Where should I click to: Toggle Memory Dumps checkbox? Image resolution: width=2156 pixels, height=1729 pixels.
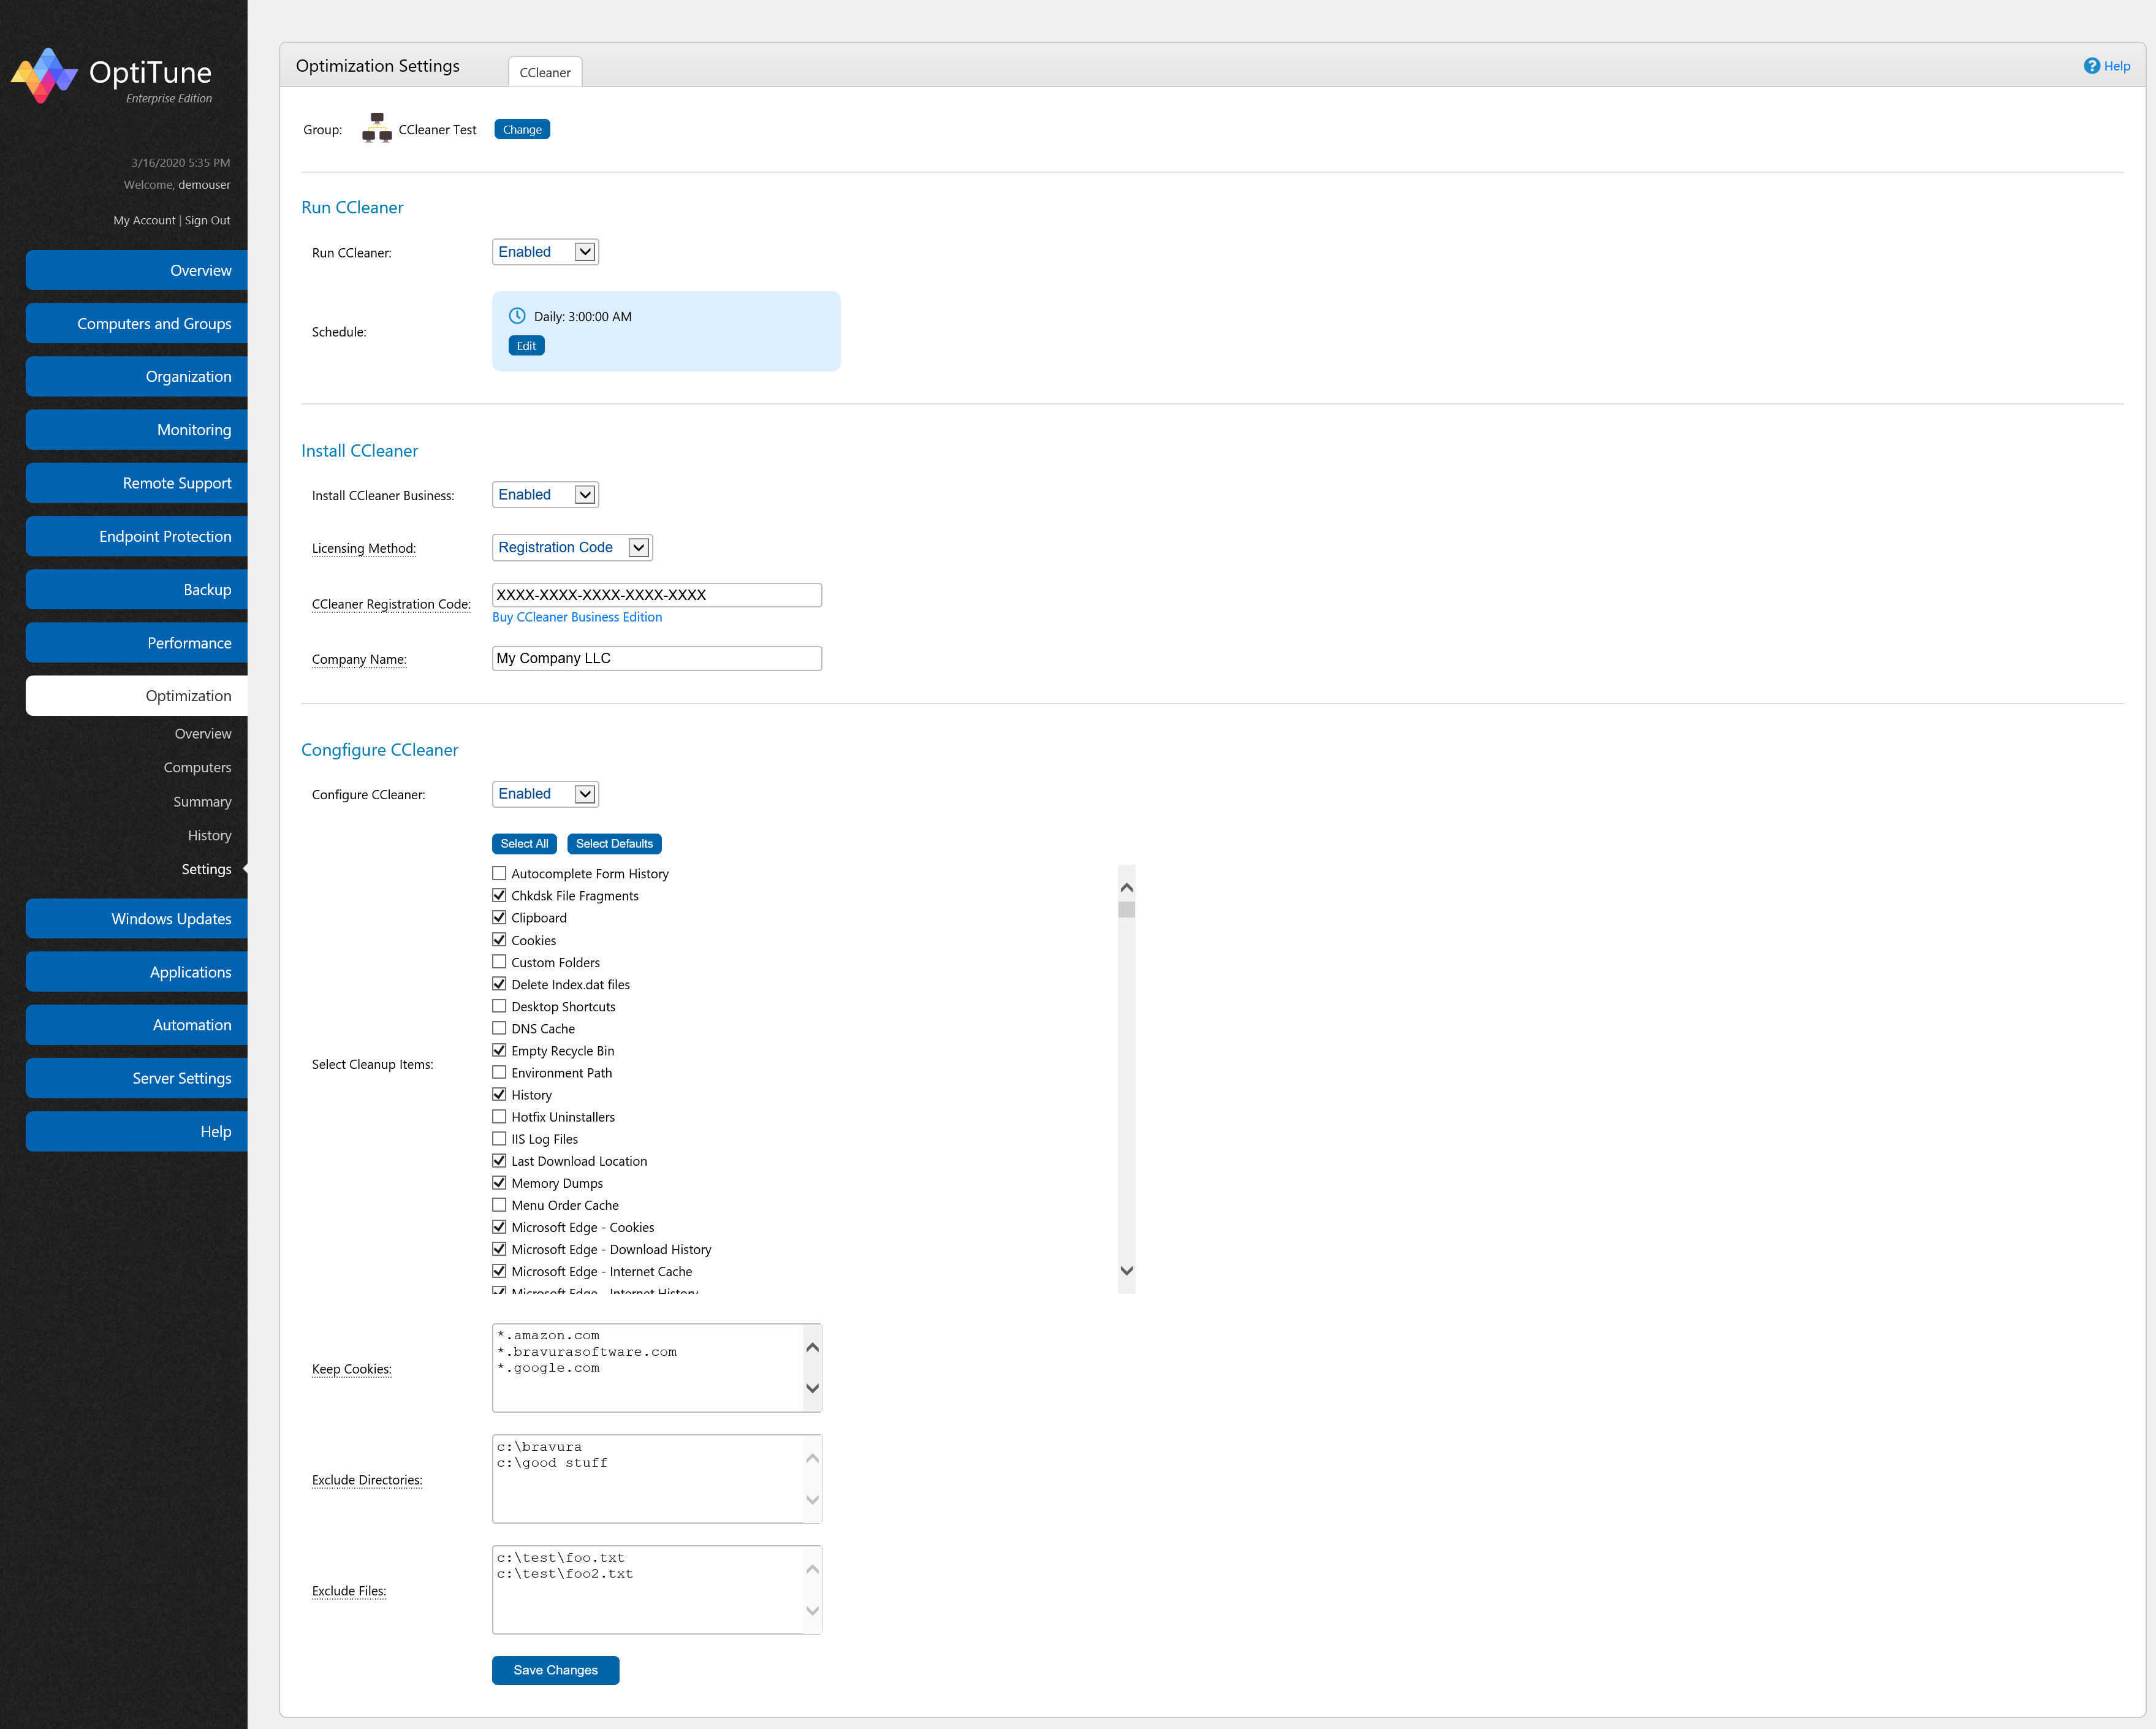coord(499,1183)
